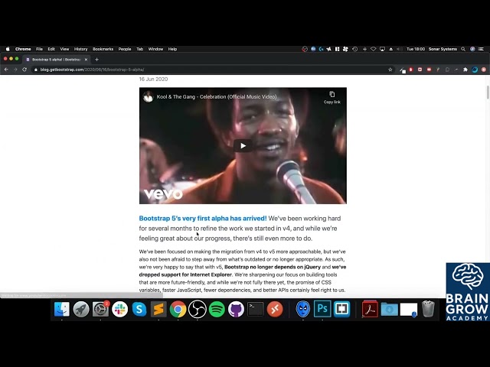Open Finder from the dock
Screen dimensions: 490x367
[x=62, y=309]
